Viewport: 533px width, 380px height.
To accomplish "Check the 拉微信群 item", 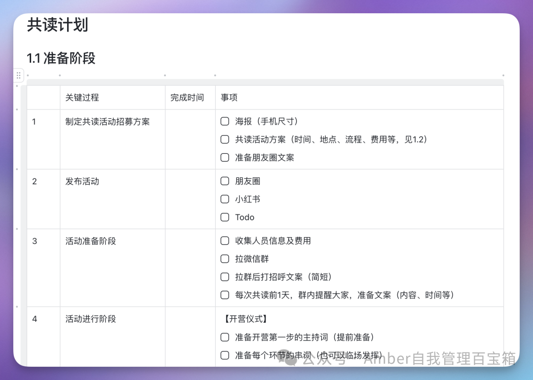I will (x=225, y=259).
